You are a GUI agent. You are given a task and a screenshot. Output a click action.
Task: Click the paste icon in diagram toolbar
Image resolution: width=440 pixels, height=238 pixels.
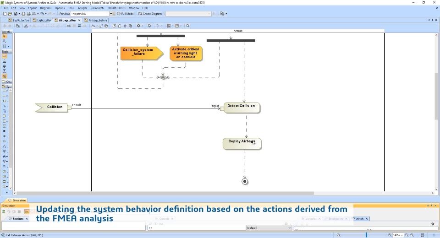pos(120,26)
